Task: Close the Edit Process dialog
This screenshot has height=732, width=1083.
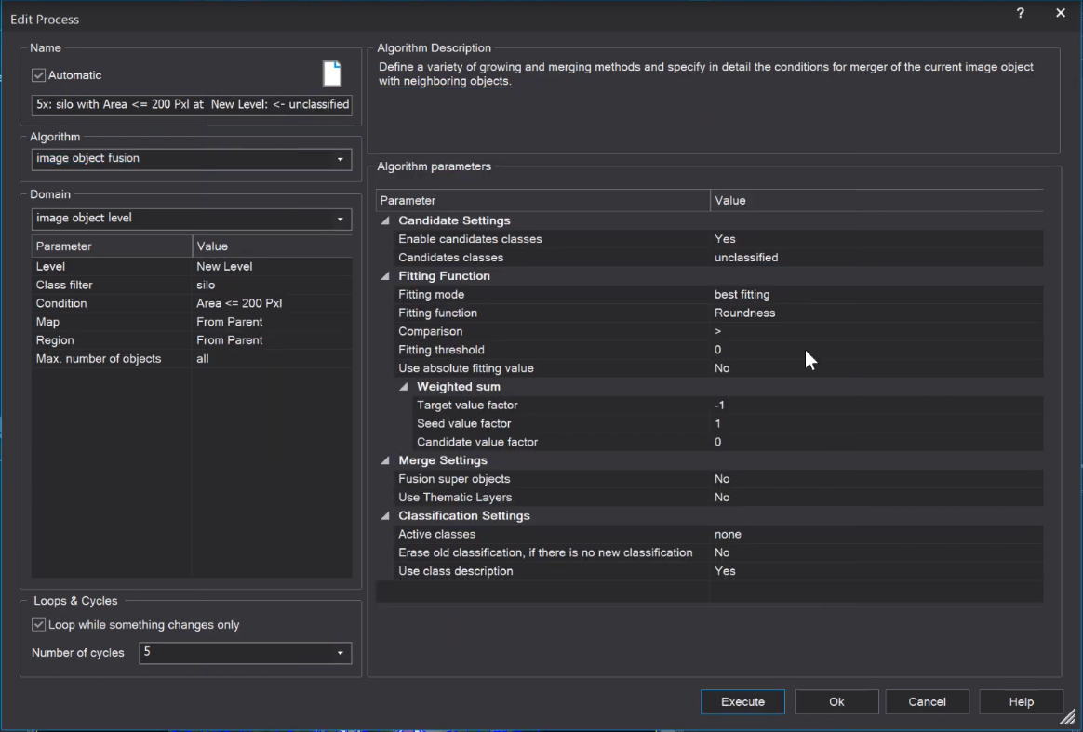Action: tap(1061, 13)
